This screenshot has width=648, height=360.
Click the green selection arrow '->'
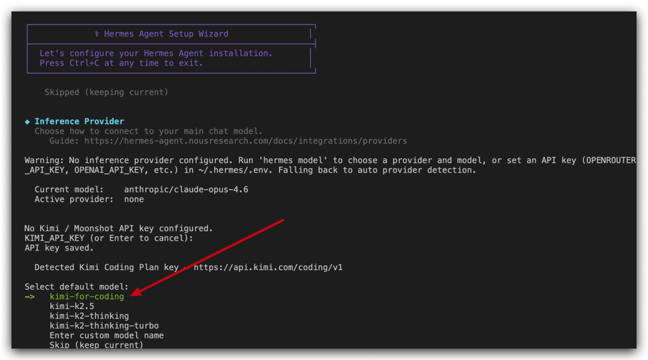[29, 297]
